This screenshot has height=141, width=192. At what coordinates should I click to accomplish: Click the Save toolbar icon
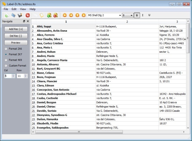(x=20, y=15)
